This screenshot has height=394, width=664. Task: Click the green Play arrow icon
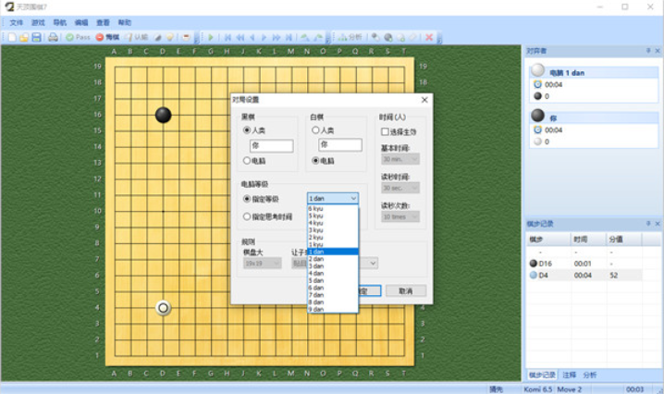[x=211, y=37]
